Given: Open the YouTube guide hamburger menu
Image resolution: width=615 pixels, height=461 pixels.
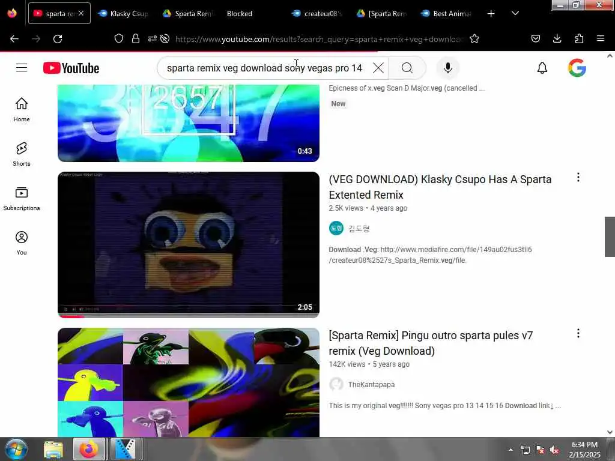Looking at the screenshot, I should [x=22, y=68].
